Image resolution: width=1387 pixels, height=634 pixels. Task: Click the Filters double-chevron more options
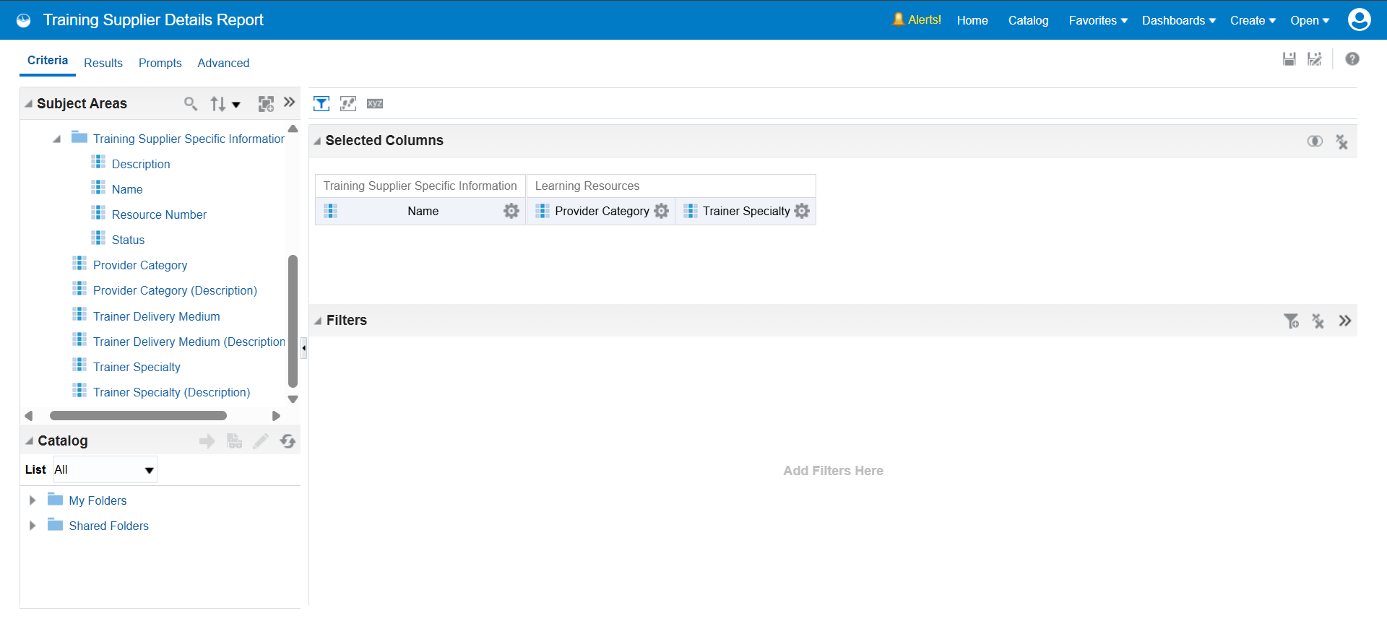[x=1344, y=321]
